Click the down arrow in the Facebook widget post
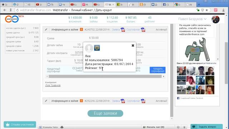The height and width of the screenshot is (129, 229). [218, 59]
